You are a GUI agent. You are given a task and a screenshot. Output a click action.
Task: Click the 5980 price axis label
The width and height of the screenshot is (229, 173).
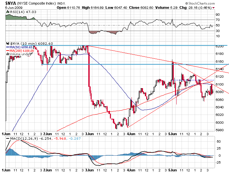click(220, 130)
